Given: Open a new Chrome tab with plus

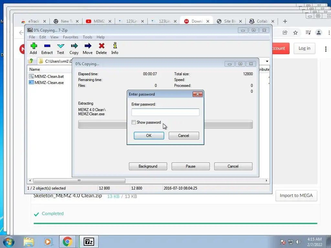Looking at the screenshot, I should pos(285,21).
